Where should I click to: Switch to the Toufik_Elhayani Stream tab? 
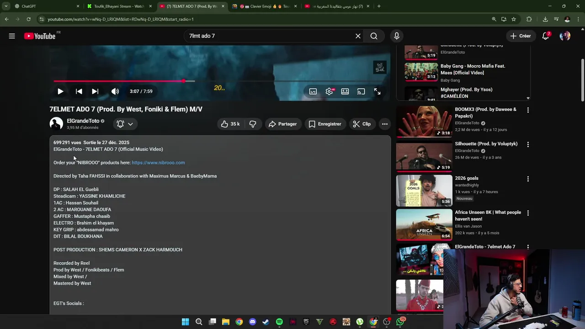[119, 6]
